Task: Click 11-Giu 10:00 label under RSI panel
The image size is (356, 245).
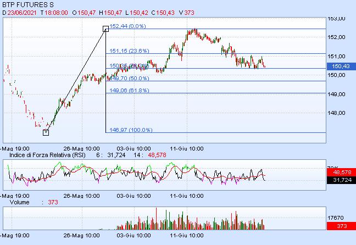Action: tap(187, 196)
